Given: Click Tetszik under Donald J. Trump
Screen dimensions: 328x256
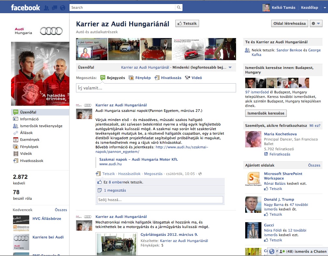Looking at the screenshot, I should pos(275,214).
